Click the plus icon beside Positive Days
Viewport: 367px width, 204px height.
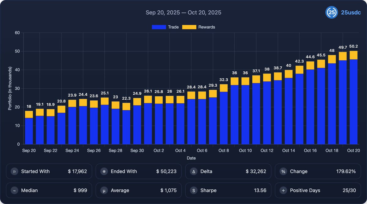pos(283,190)
